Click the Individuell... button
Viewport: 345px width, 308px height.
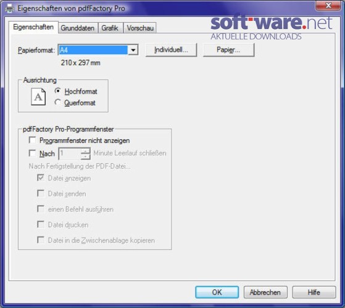171,50
